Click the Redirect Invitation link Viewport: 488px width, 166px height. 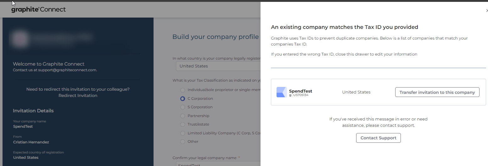(x=78, y=95)
